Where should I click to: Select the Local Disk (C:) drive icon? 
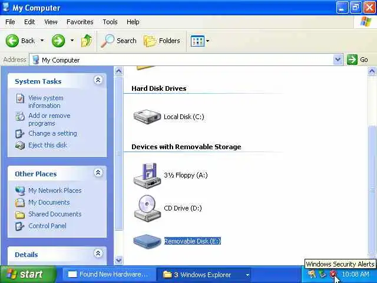coord(147,117)
